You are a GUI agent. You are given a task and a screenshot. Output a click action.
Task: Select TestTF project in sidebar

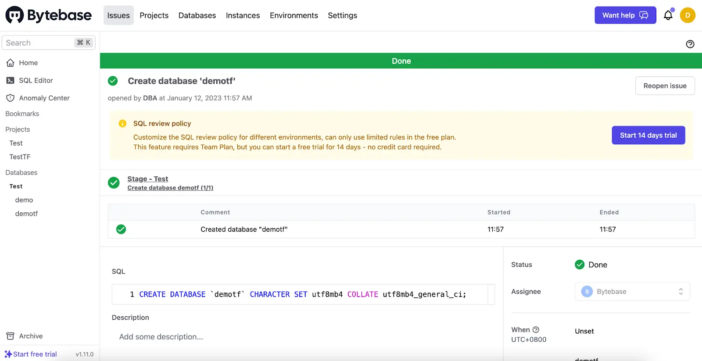[x=20, y=157]
